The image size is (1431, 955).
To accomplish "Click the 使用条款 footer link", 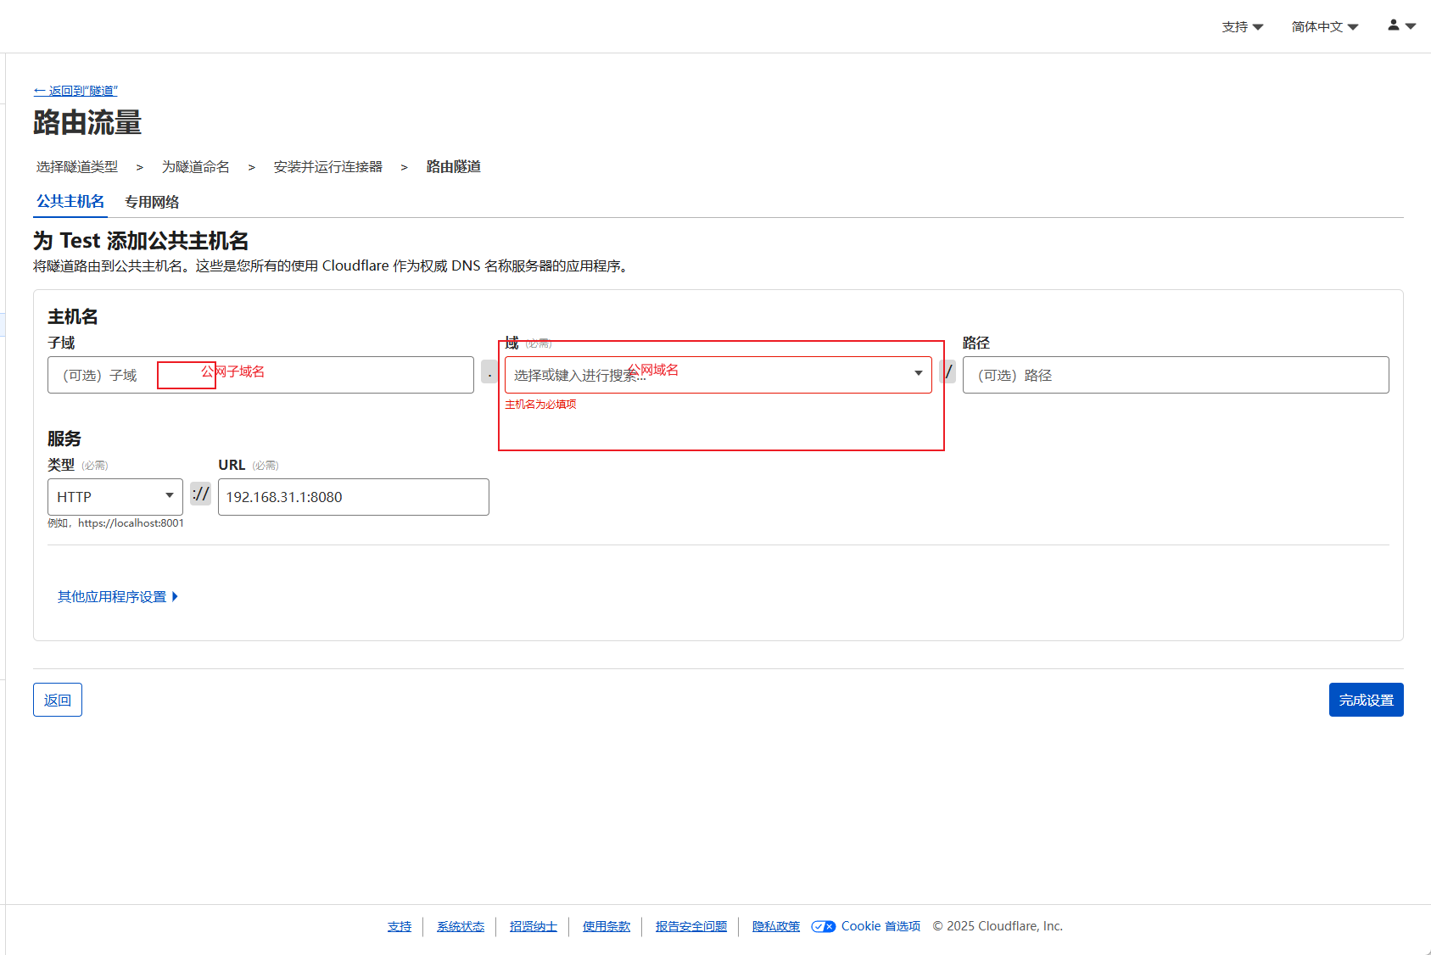I will point(606,926).
